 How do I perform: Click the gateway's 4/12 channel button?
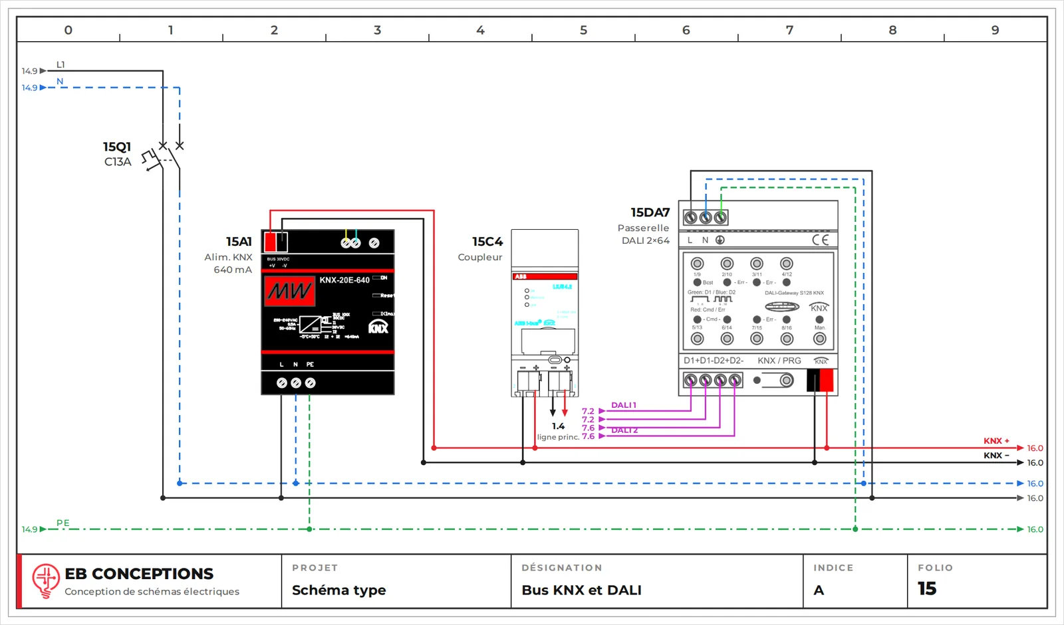787,264
